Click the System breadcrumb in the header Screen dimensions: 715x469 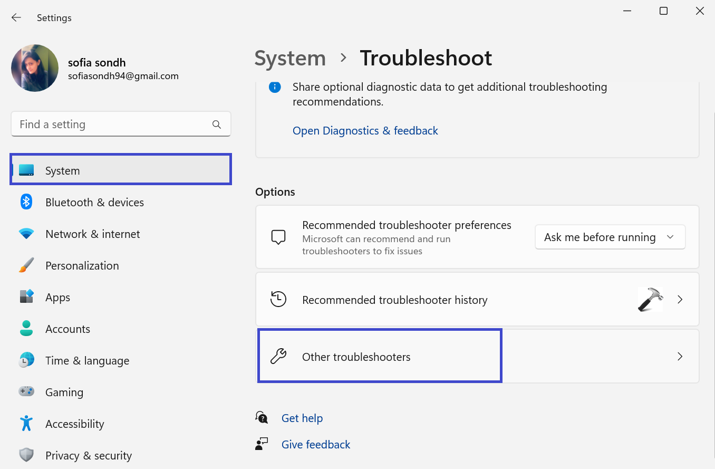point(290,58)
